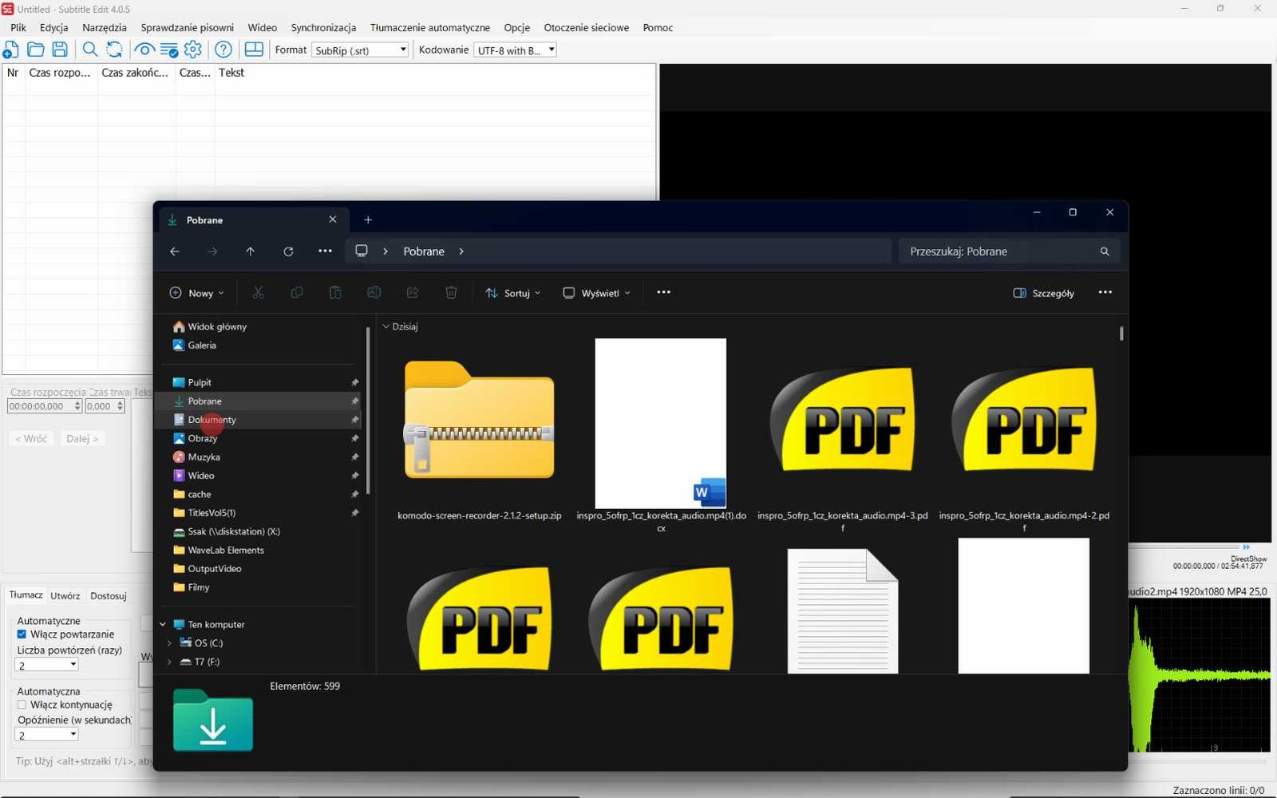Open the Format SubRip dropdown
The image size is (1277, 798).
pyautogui.click(x=360, y=49)
